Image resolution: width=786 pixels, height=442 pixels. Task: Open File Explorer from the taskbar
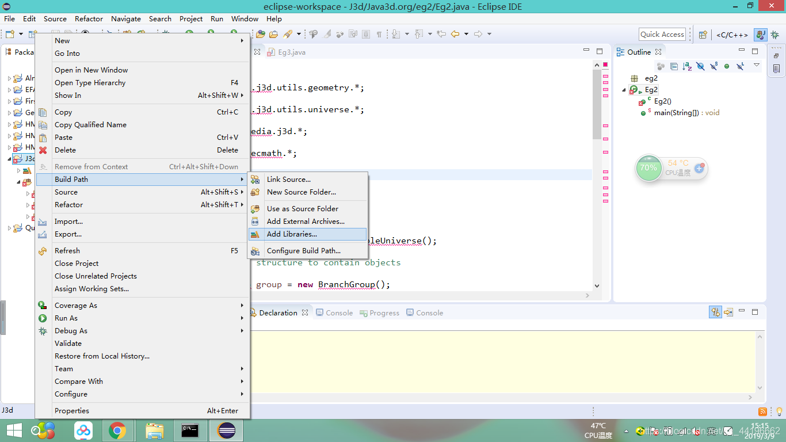tap(154, 430)
